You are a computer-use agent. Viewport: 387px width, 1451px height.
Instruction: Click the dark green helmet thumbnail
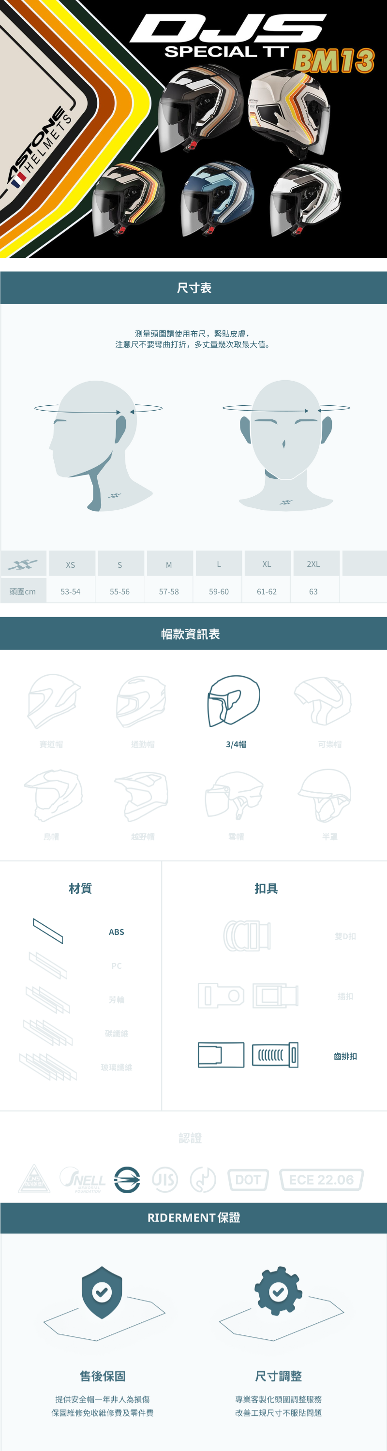129,198
